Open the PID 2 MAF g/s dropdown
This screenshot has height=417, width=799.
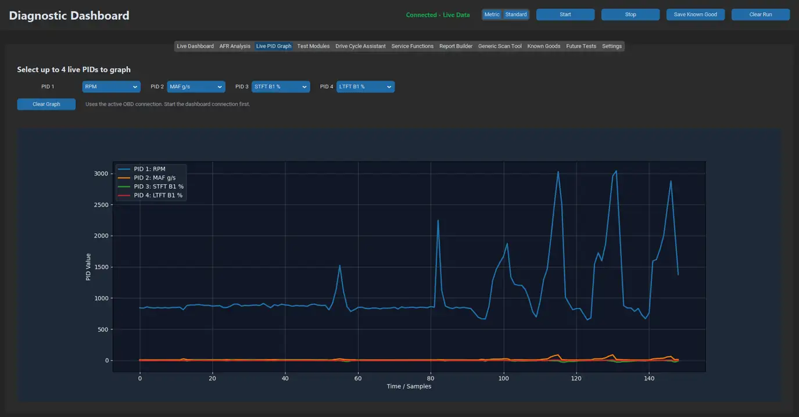(196, 87)
